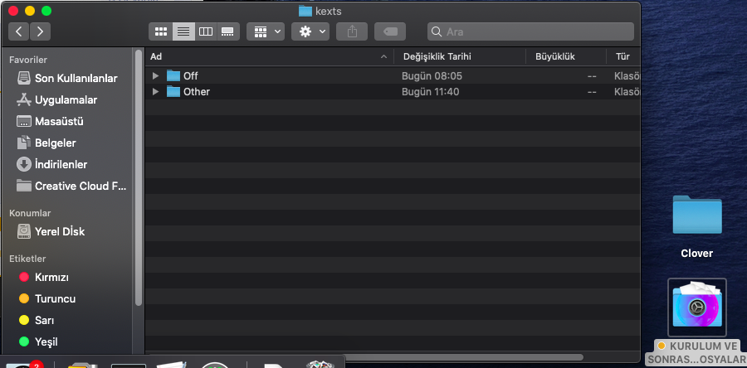Go forward with the right arrow
The width and height of the screenshot is (747, 368).
coord(39,31)
